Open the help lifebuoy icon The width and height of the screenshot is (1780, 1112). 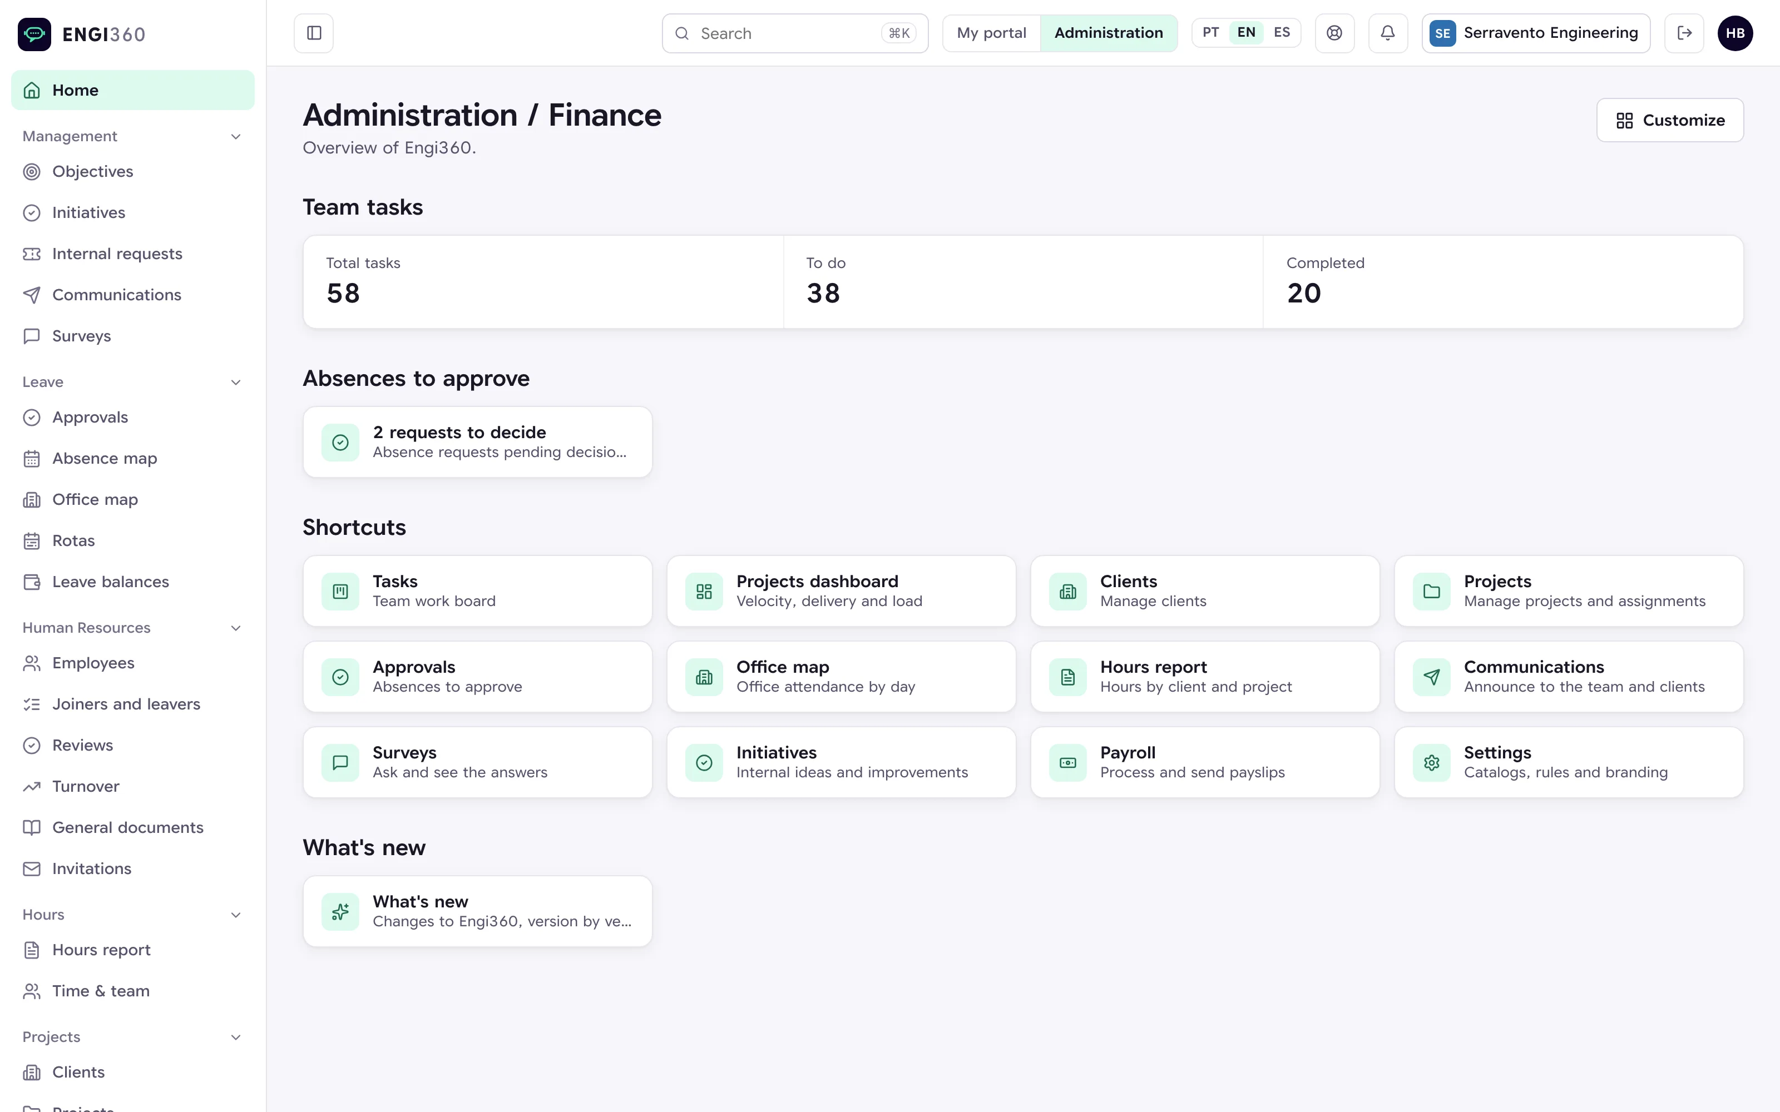pyautogui.click(x=1334, y=33)
